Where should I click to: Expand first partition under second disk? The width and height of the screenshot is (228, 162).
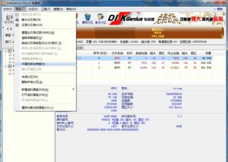tap(10, 70)
